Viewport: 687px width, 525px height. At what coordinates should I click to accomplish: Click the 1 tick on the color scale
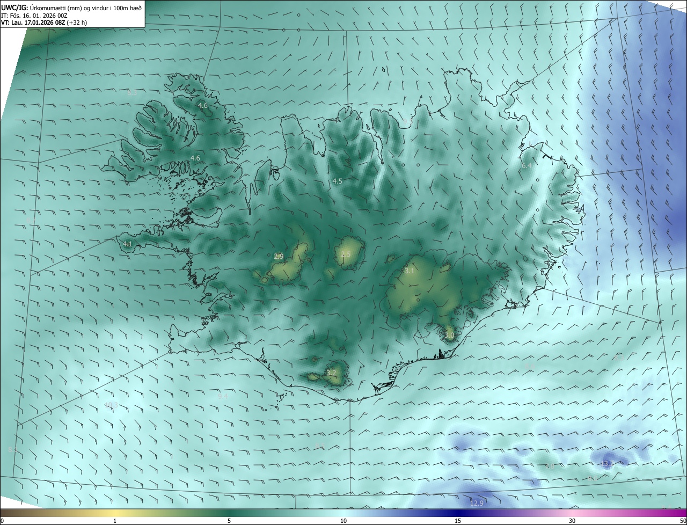[115, 521]
